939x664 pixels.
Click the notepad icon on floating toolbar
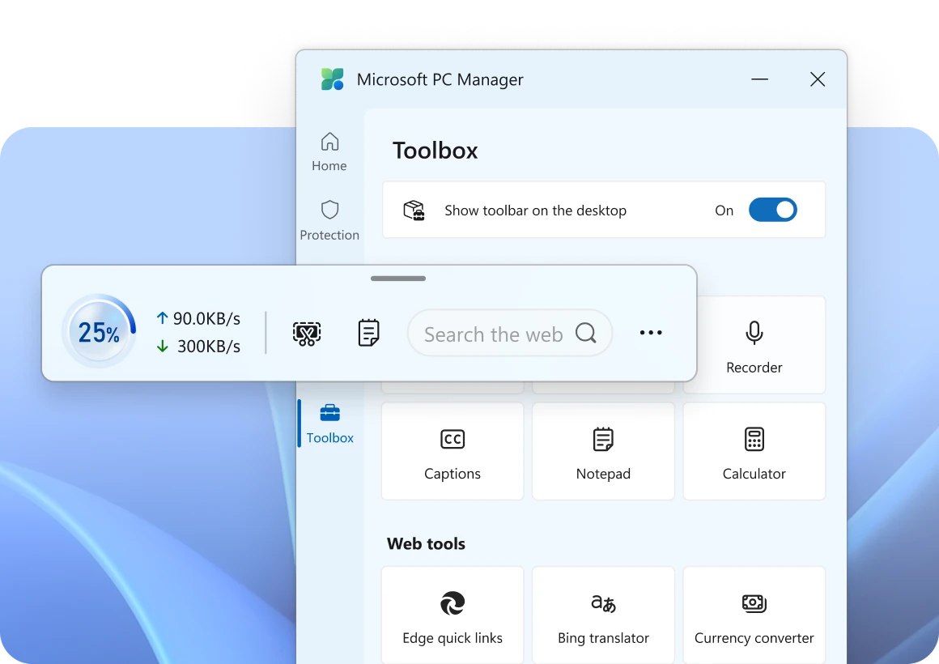(x=368, y=333)
